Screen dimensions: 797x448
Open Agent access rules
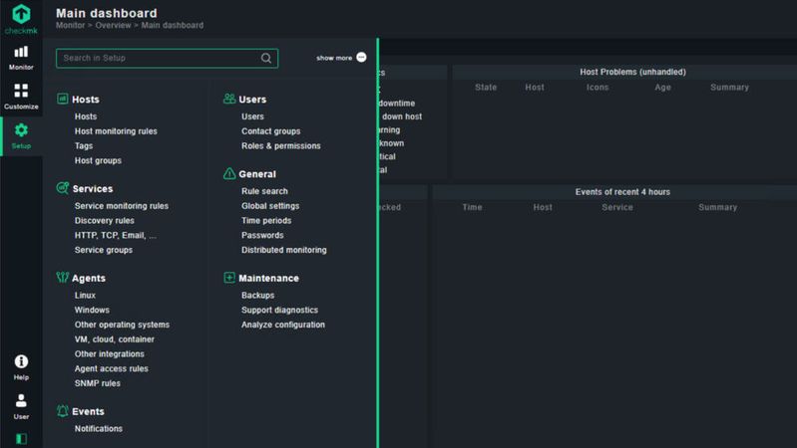click(x=112, y=368)
